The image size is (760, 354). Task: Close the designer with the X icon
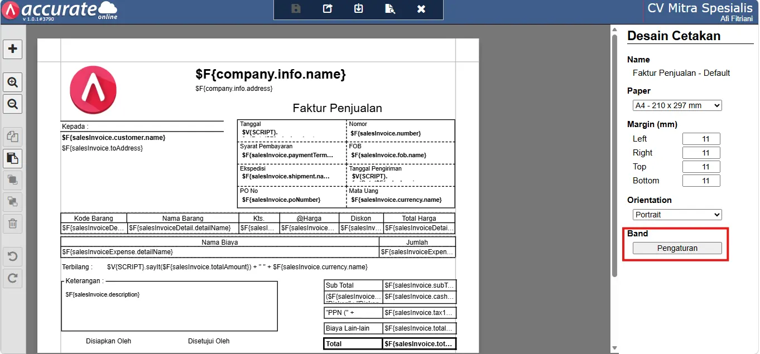[x=421, y=8]
